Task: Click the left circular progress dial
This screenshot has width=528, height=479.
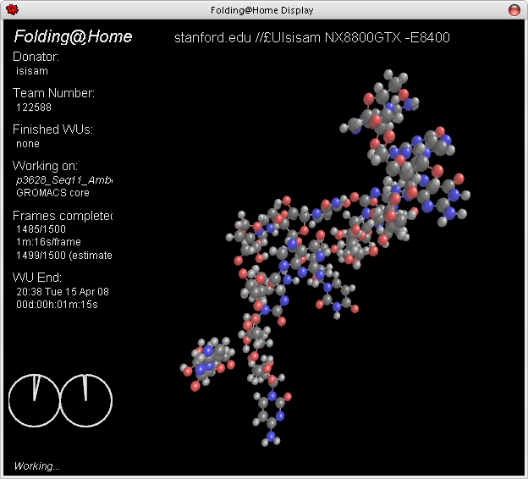Action: 34,400
